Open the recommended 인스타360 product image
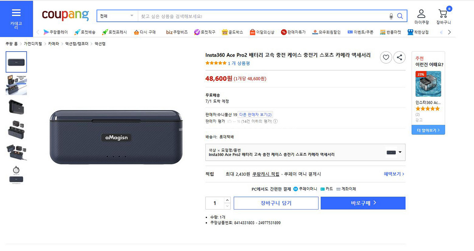 click(x=428, y=84)
